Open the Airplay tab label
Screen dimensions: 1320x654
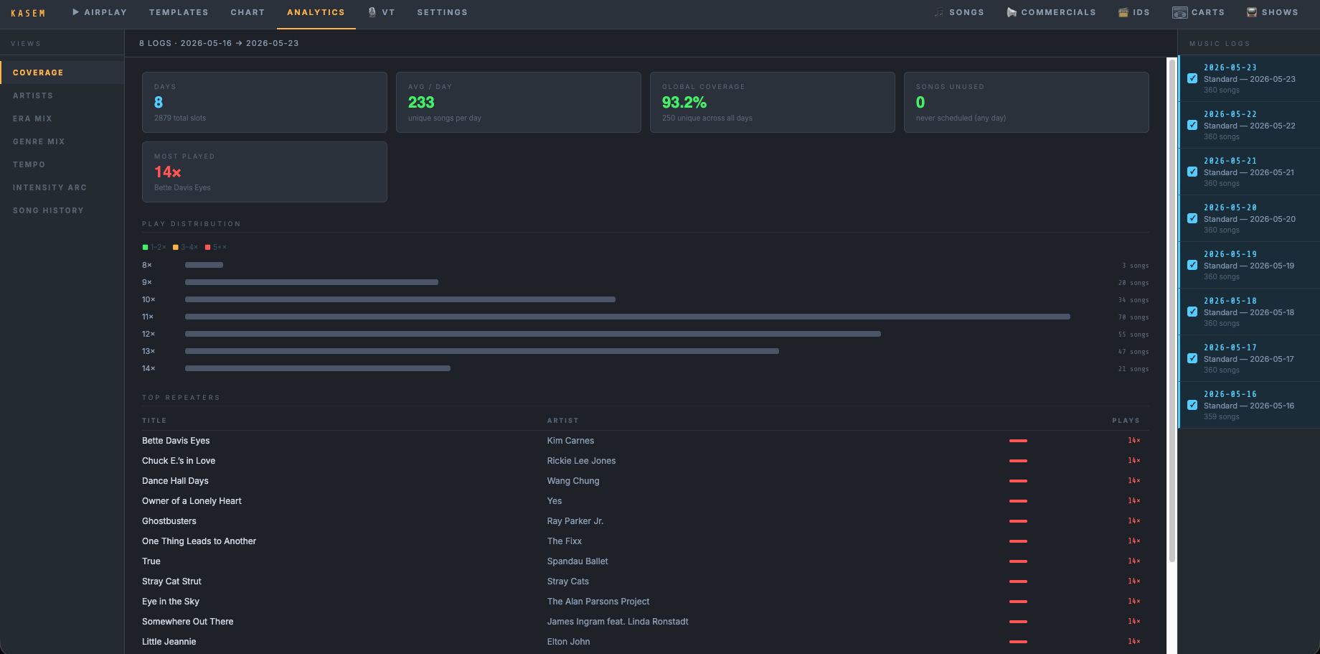105,12
